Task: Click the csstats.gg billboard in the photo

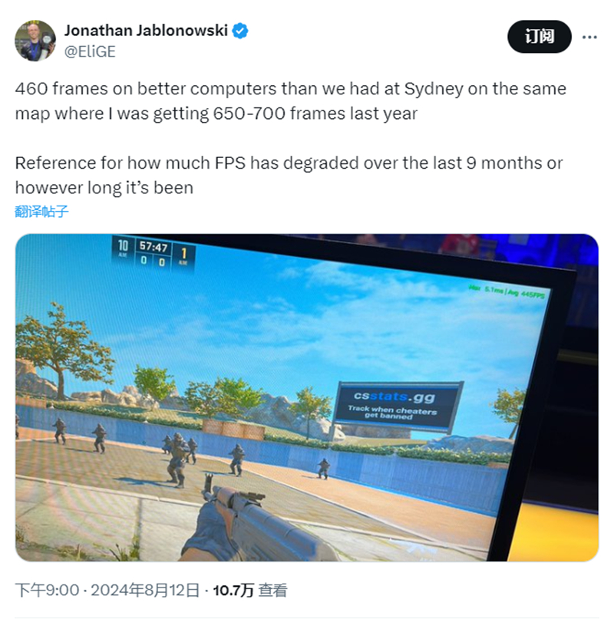Action: click(x=398, y=406)
